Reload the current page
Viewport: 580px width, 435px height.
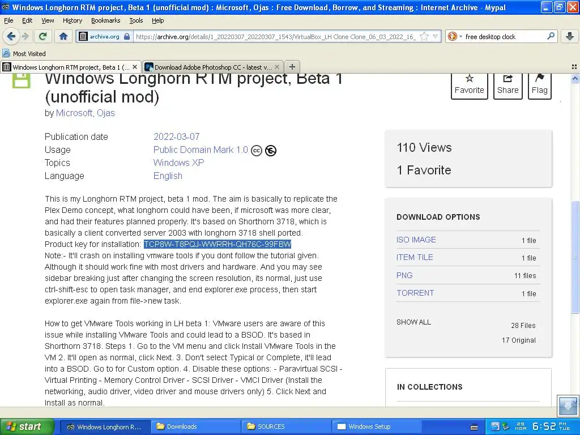42,36
